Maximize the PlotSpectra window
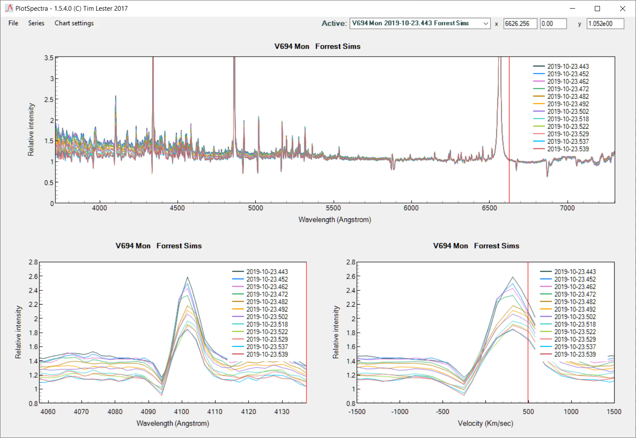Viewport: 636px width, 438px height. click(597, 9)
